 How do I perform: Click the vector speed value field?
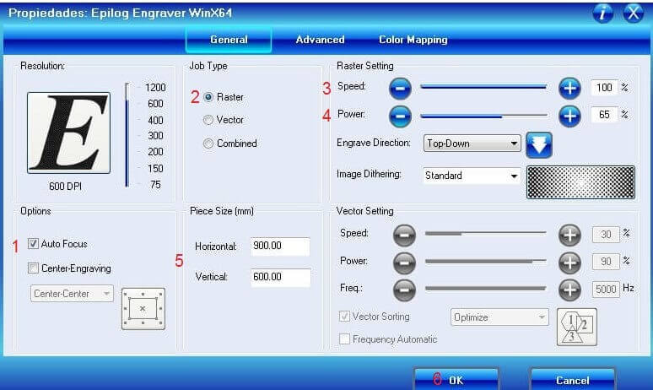click(606, 235)
